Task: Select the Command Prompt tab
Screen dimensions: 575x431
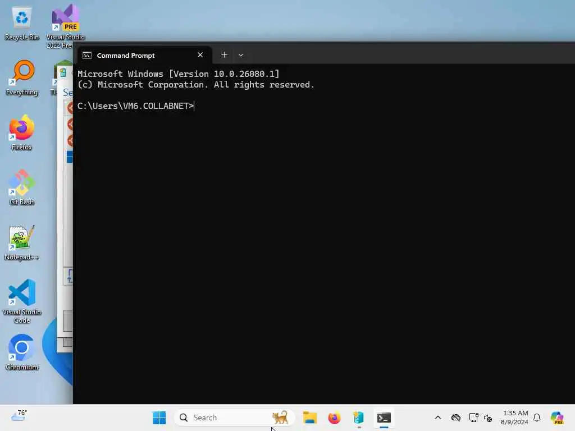Action: [145, 56]
